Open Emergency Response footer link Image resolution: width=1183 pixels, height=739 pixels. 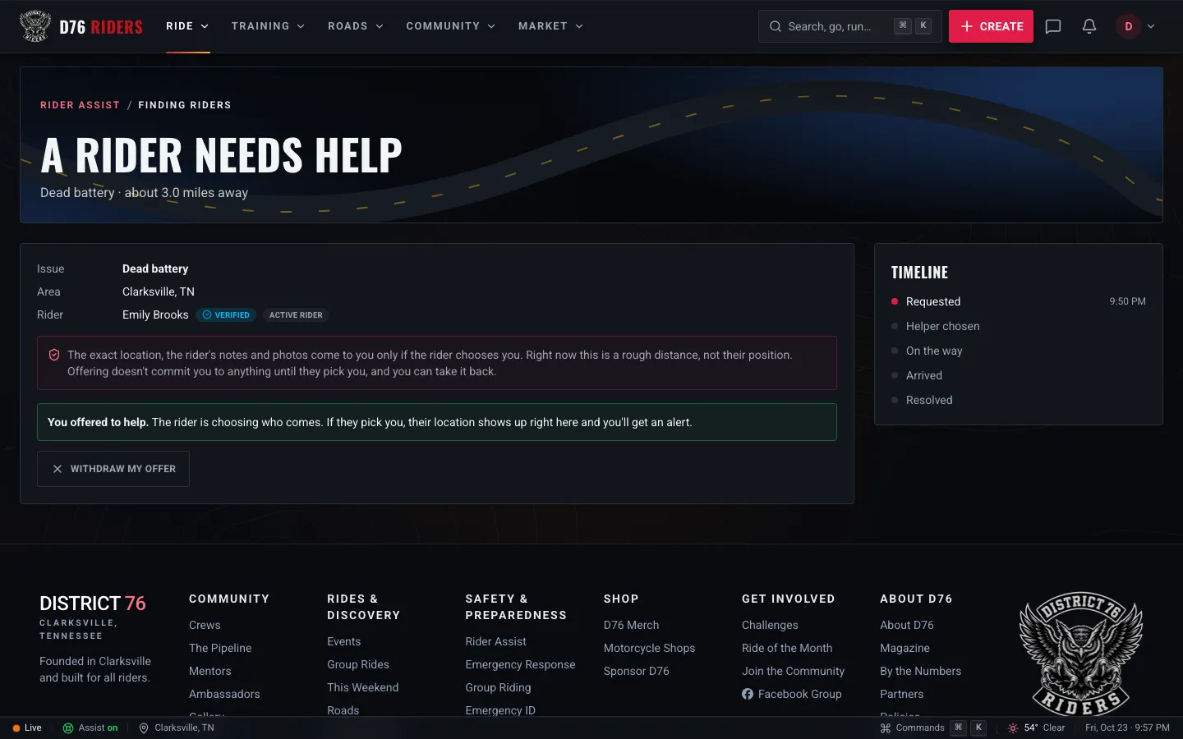pyautogui.click(x=520, y=664)
